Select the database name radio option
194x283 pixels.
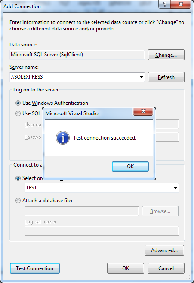(18, 178)
